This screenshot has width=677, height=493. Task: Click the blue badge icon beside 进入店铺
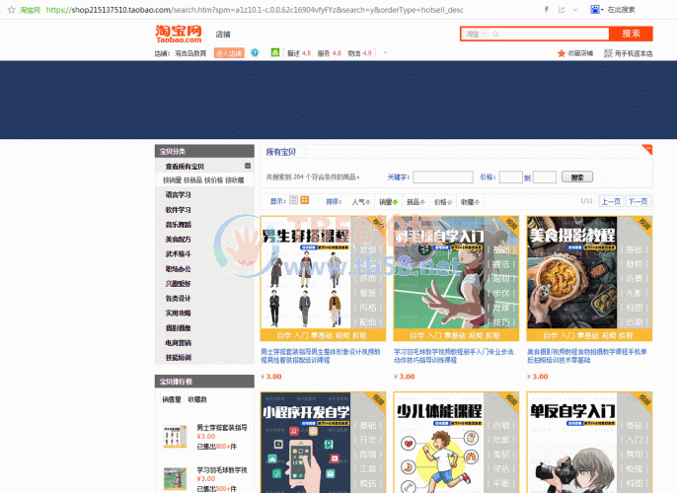click(x=255, y=52)
